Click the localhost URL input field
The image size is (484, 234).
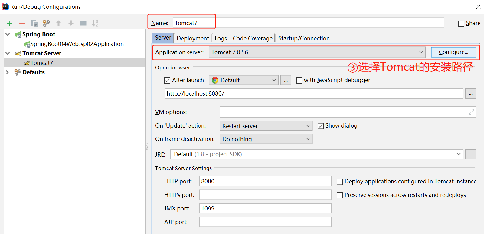coord(314,93)
